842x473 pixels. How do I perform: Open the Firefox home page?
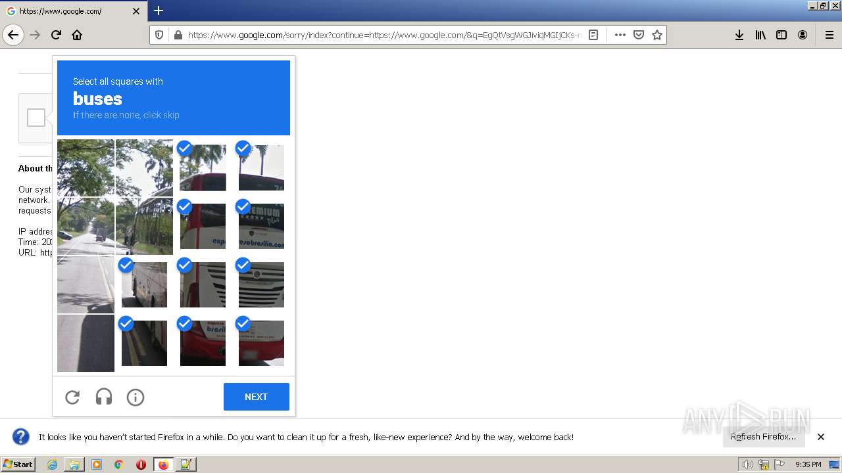pos(77,35)
